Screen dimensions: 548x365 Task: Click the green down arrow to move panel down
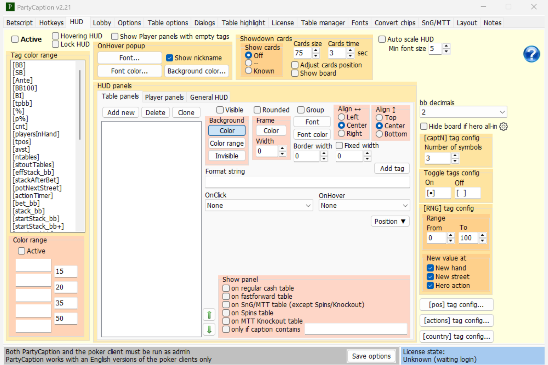point(209,329)
